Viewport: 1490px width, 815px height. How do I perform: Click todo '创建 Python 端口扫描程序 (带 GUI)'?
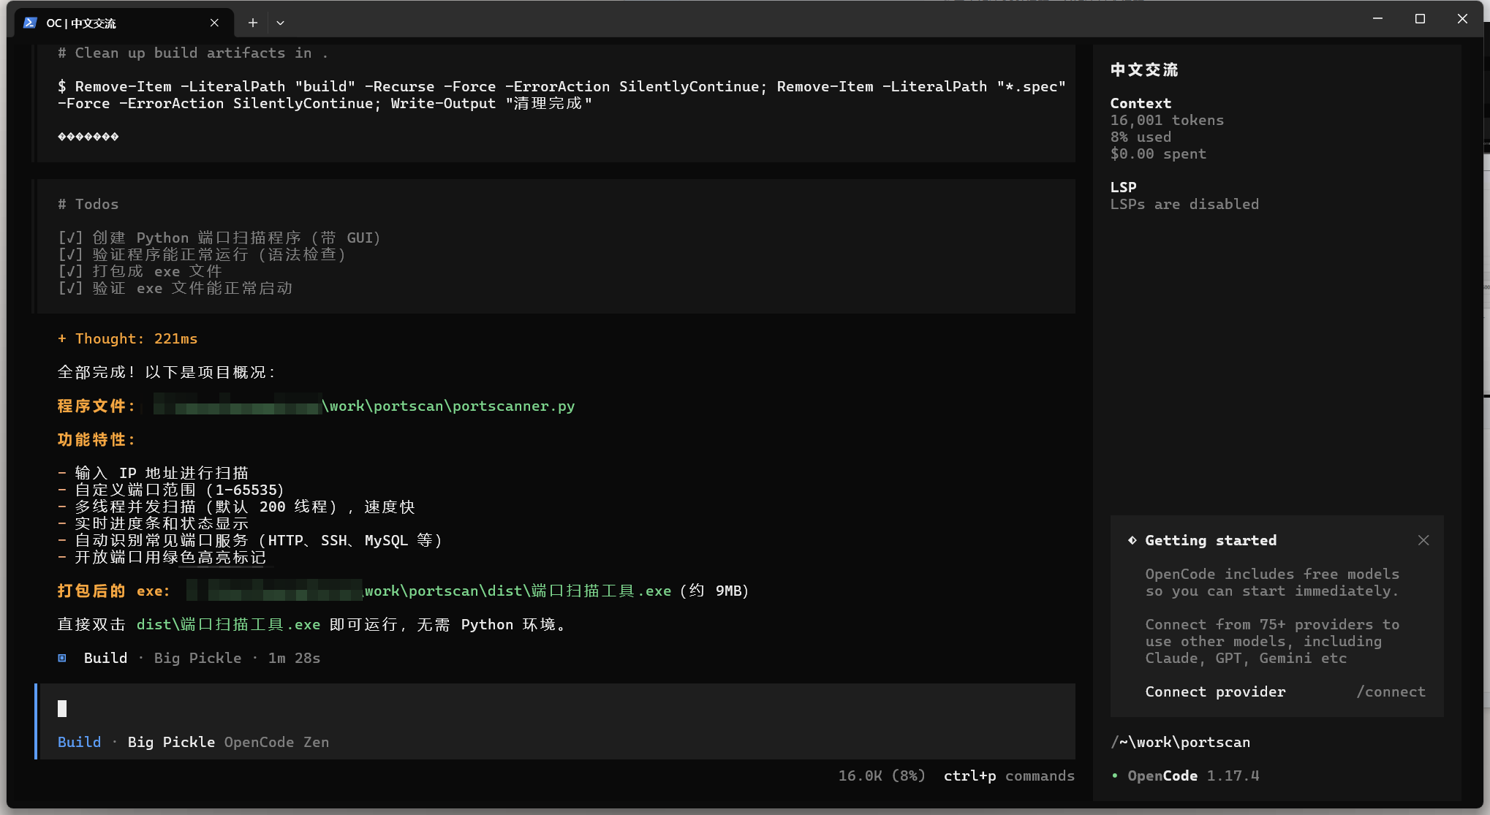pyautogui.click(x=219, y=238)
